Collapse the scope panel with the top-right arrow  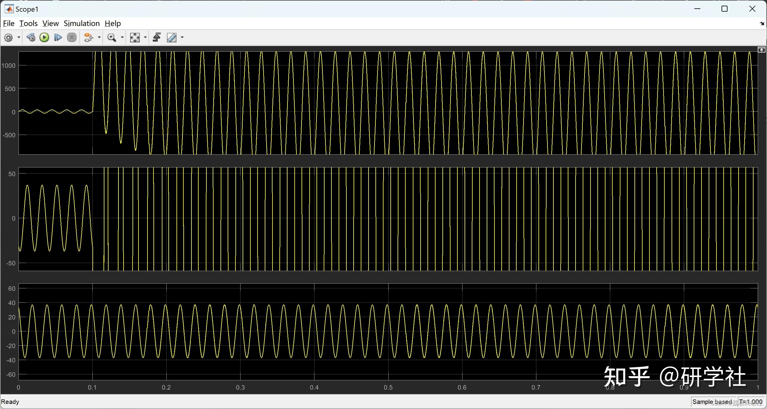tap(762, 49)
